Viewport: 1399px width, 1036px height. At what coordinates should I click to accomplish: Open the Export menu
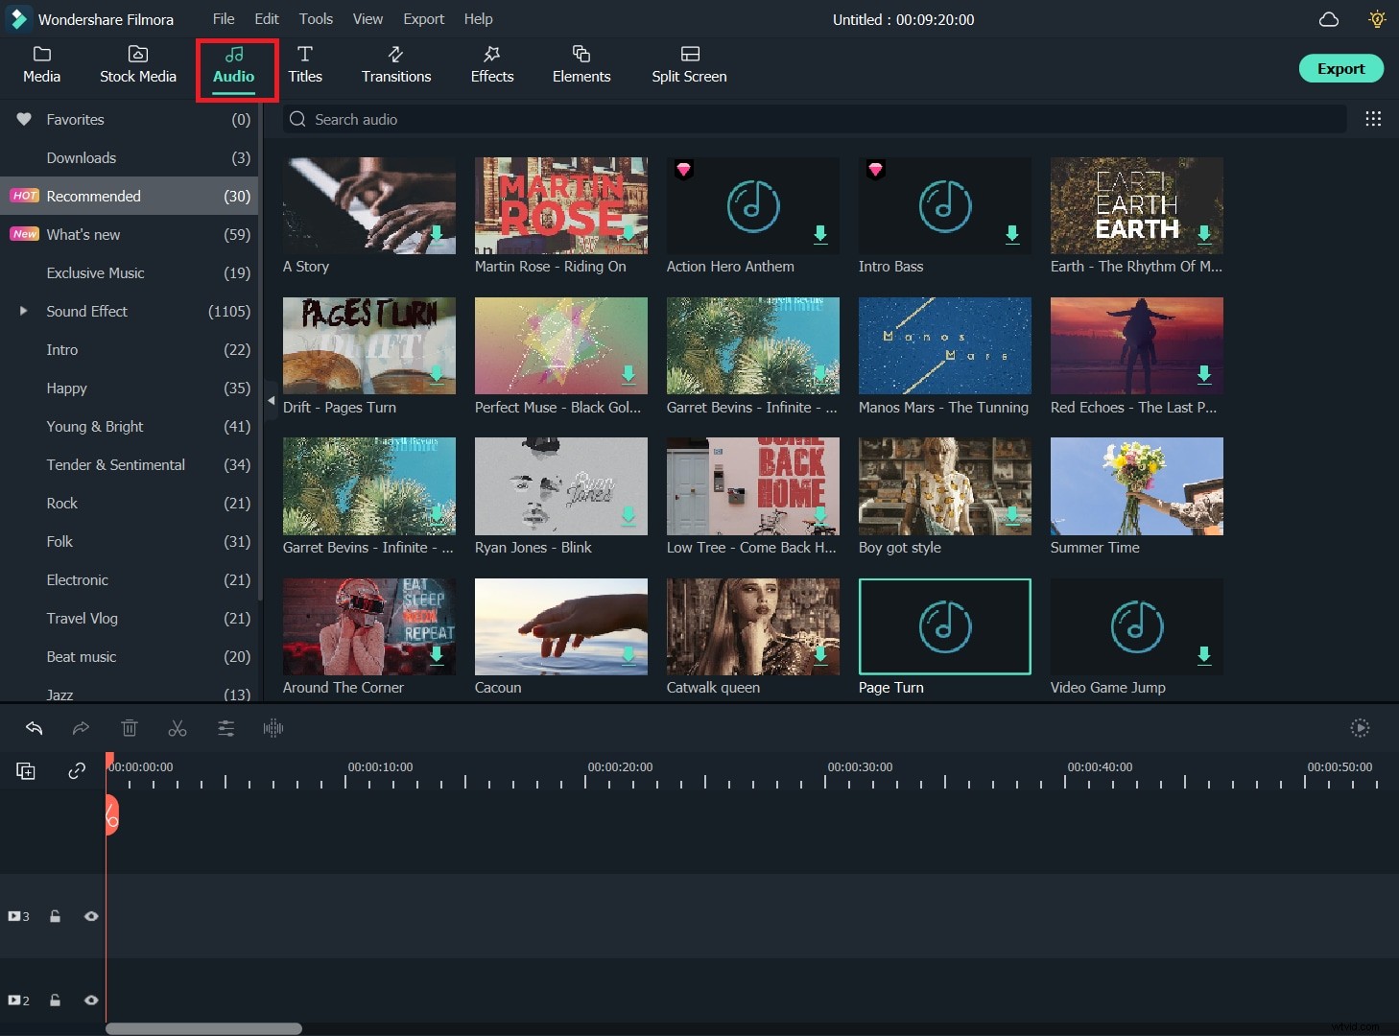423,18
